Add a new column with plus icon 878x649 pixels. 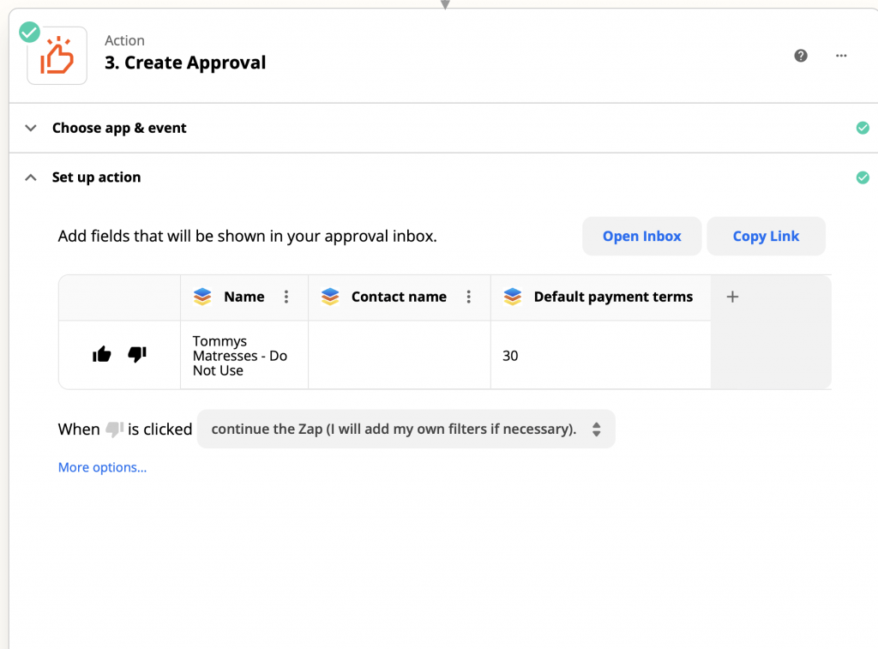[x=732, y=297]
